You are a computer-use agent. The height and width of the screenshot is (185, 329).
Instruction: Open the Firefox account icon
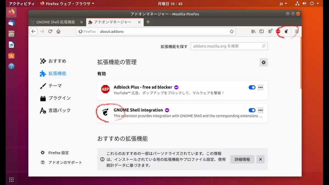tap(270, 32)
